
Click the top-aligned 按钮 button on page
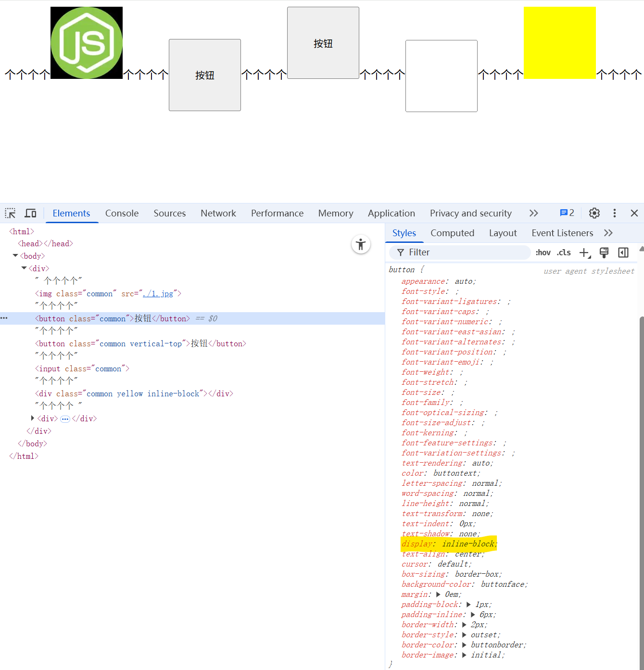323,43
